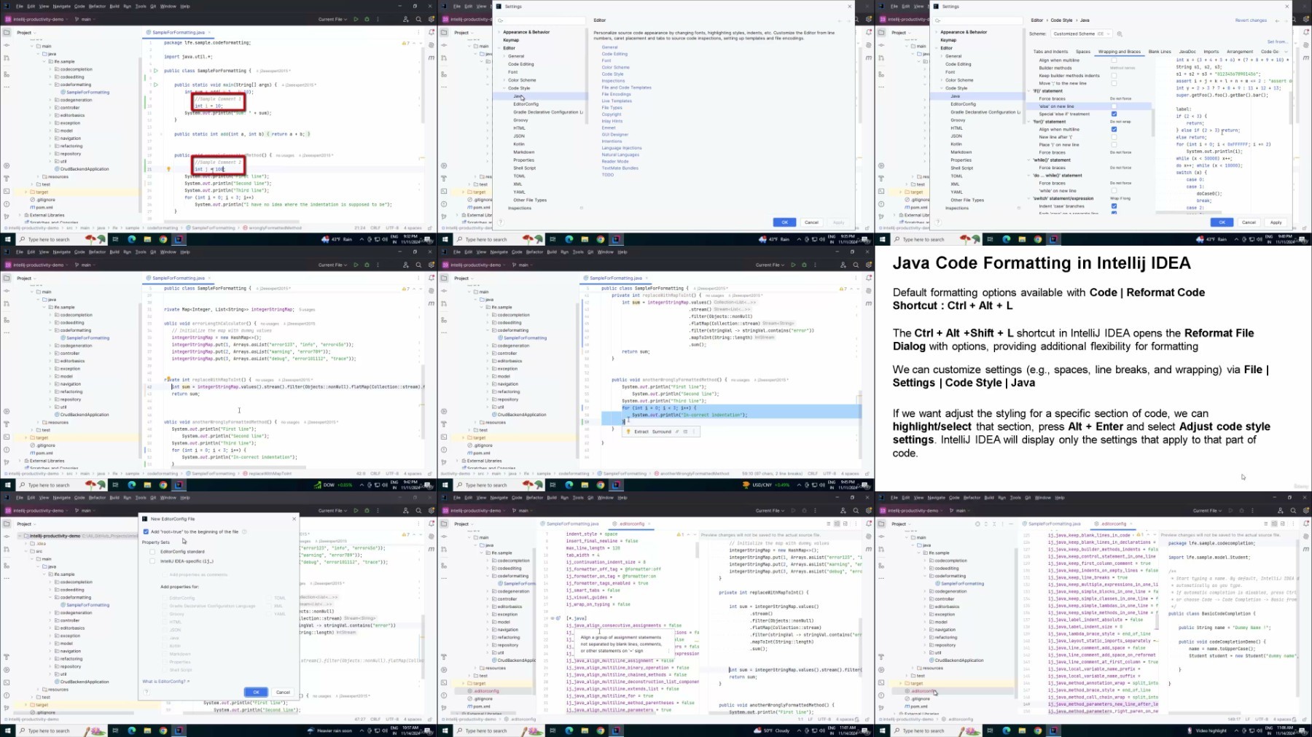Click the yellow lightbulb beside the int j line
Screen dimensions: 1312x737
tap(168, 169)
